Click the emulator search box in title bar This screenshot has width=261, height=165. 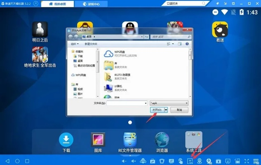tap(185, 3)
